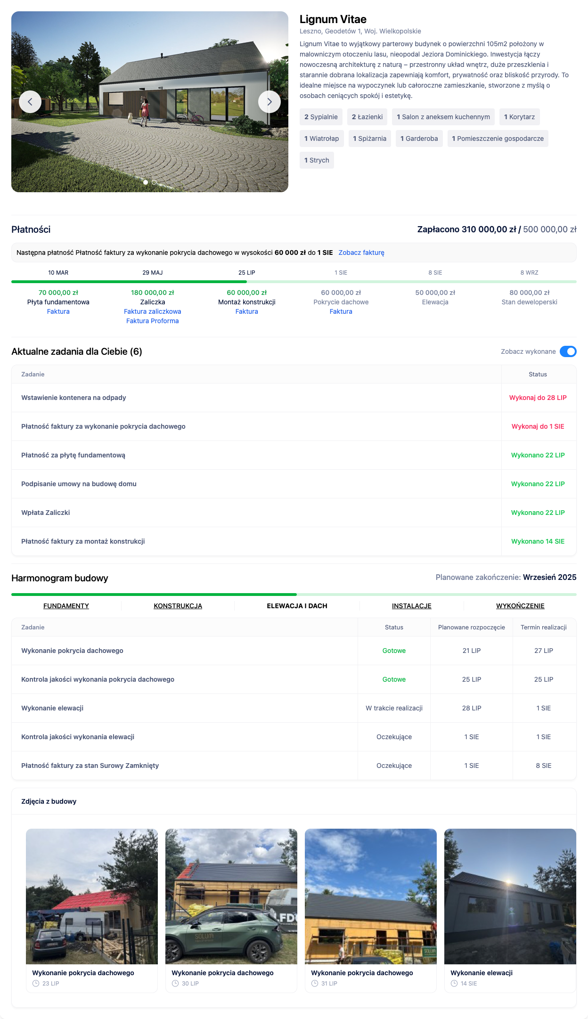588x1019 pixels.
Task: Select the second carousel dot indicator
Action: (154, 182)
